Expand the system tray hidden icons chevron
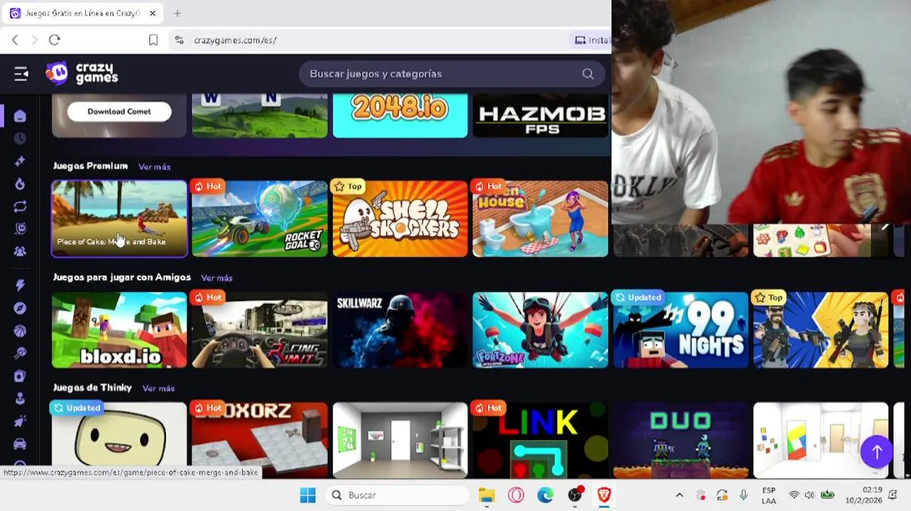This screenshot has width=911, height=511. [679, 495]
